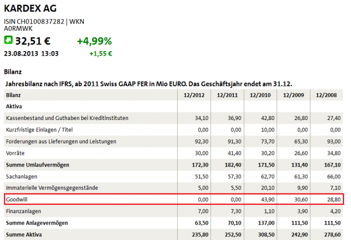Click Sachanlagen value 66,00
This screenshot has height=240, width=351.
[334, 177]
